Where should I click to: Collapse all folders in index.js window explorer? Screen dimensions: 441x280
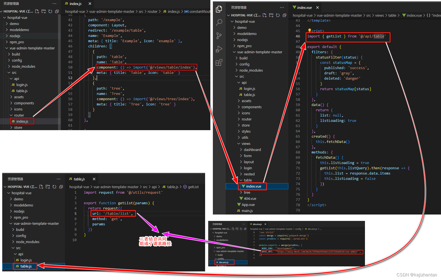point(57,11)
